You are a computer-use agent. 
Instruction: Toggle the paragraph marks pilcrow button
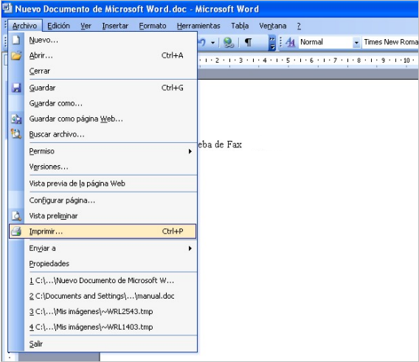pos(249,42)
